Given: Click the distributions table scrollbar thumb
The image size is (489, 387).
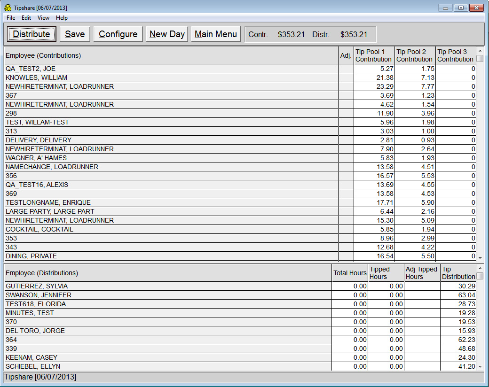Looking at the screenshot, I should coord(480,276).
